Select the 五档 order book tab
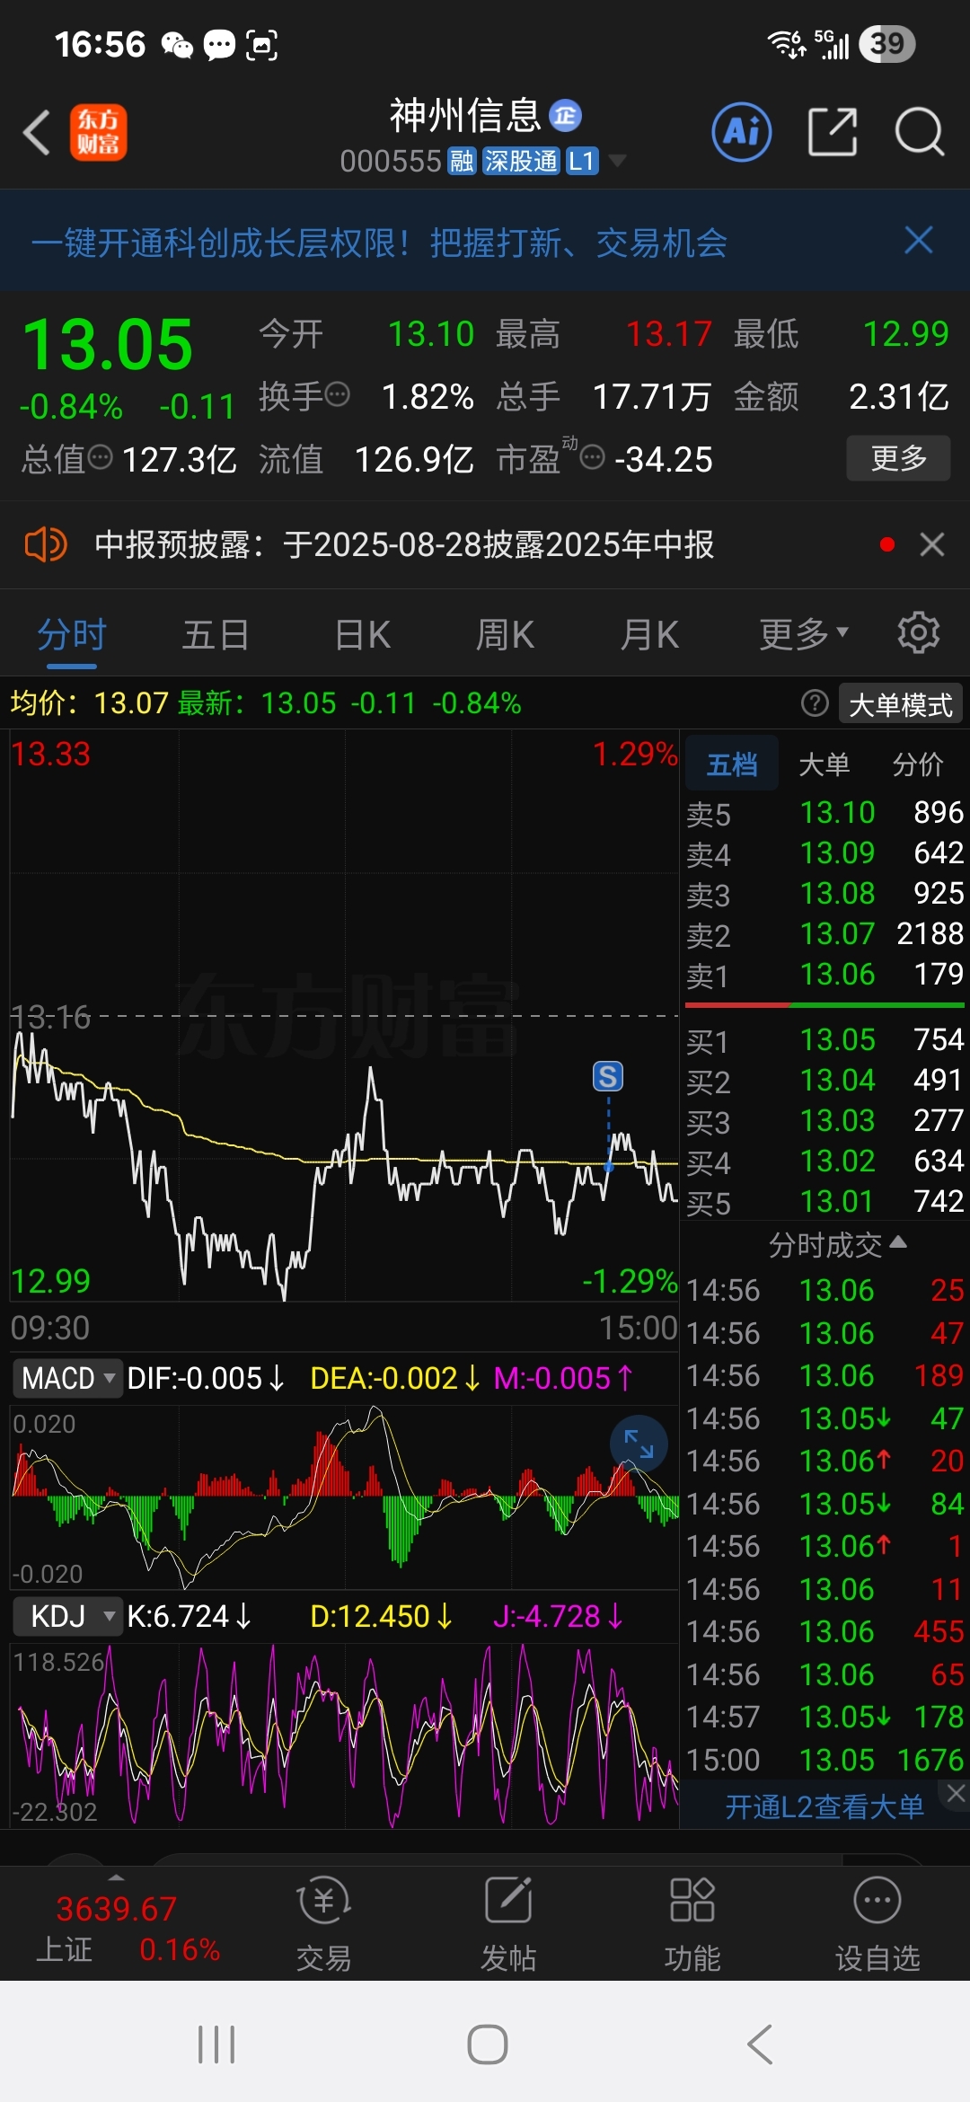The height and width of the screenshot is (2102, 970). tap(732, 764)
